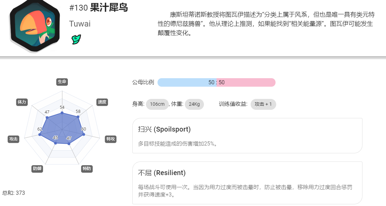Click the 总和: 373 total stat text
The image size is (386, 206).
click(14, 193)
